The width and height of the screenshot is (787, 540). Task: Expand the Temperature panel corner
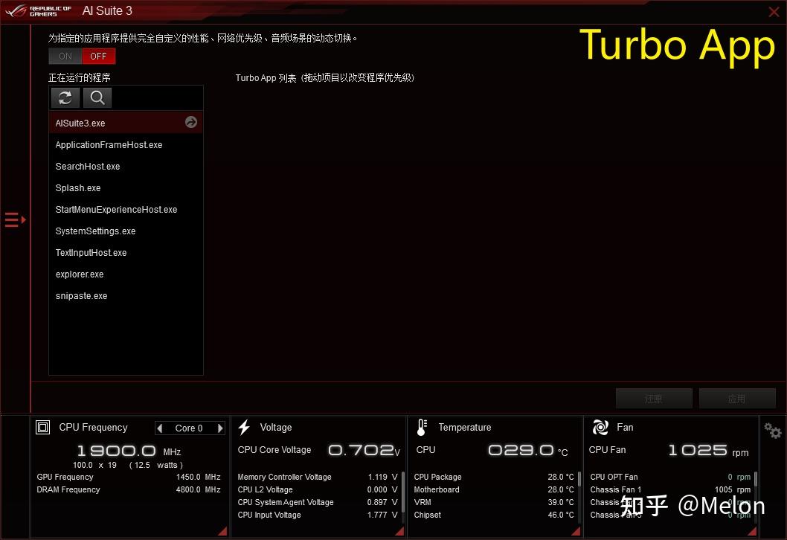576,531
